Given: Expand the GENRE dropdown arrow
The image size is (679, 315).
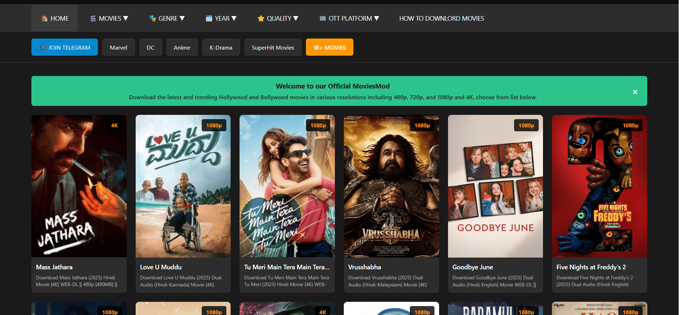Looking at the screenshot, I should 182,18.
